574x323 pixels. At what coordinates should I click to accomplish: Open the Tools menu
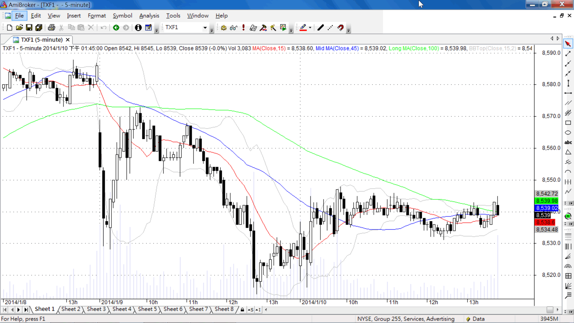(173, 16)
